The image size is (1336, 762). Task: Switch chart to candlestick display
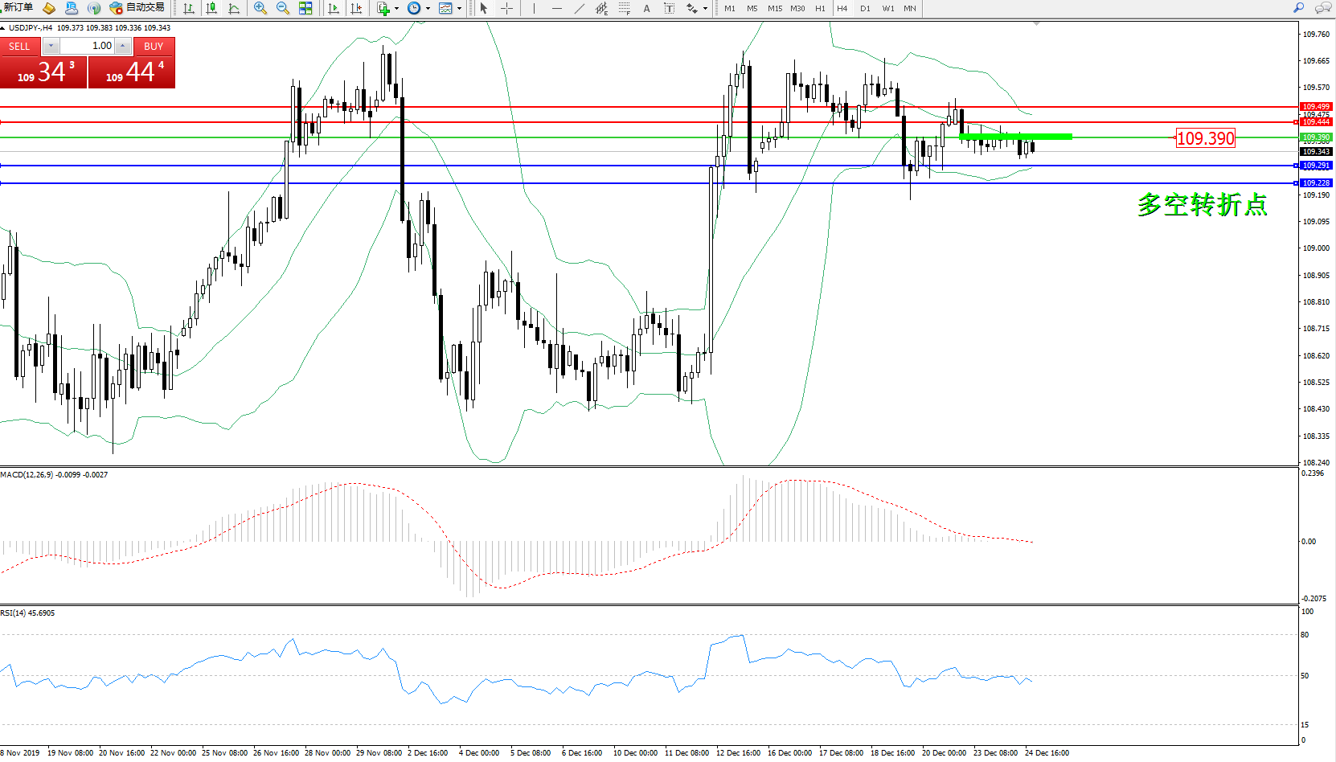pyautogui.click(x=211, y=8)
